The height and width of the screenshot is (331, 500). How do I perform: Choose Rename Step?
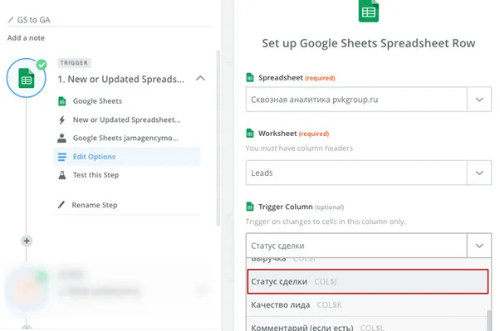click(x=95, y=205)
